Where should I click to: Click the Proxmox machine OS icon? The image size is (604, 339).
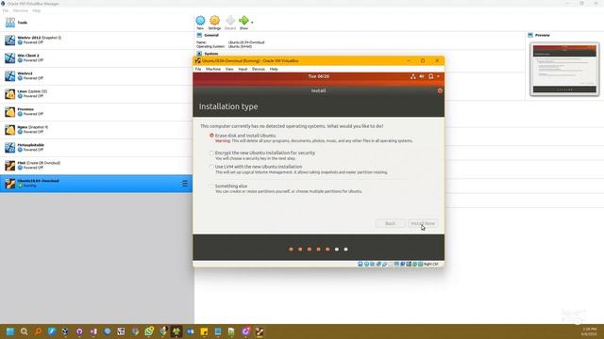[x=9, y=111]
